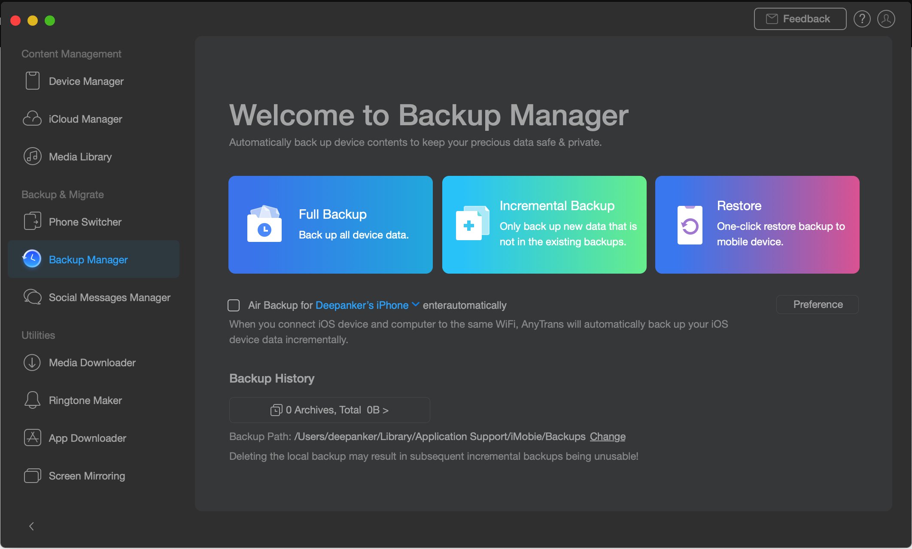912x549 pixels.
Task: Click the Social Messages Manager chat icon
Action: coord(32,297)
